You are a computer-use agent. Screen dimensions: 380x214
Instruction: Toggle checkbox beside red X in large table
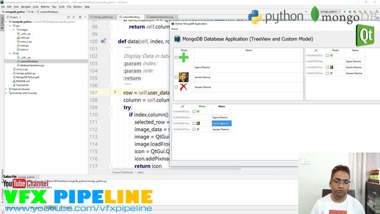tap(176, 87)
